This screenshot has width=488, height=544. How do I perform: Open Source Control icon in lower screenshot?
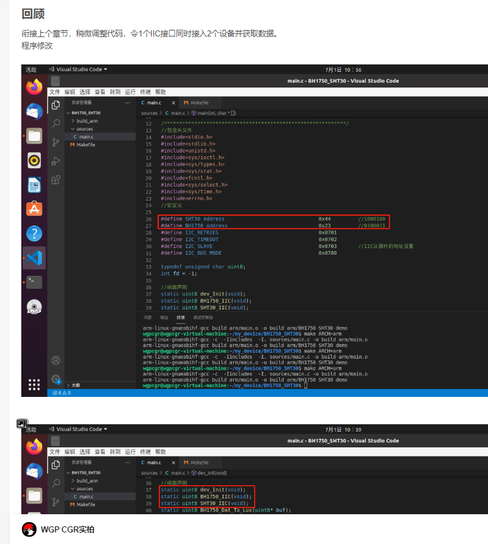click(55, 502)
